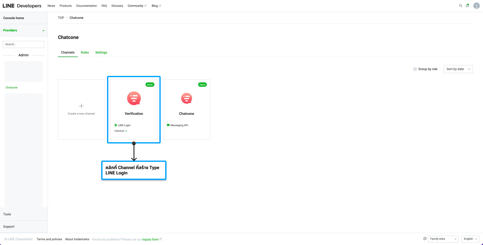This screenshot has height=245, width=483.
Task: Open the Documentation menu item
Action: pyautogui.click(x=87, y=6)
